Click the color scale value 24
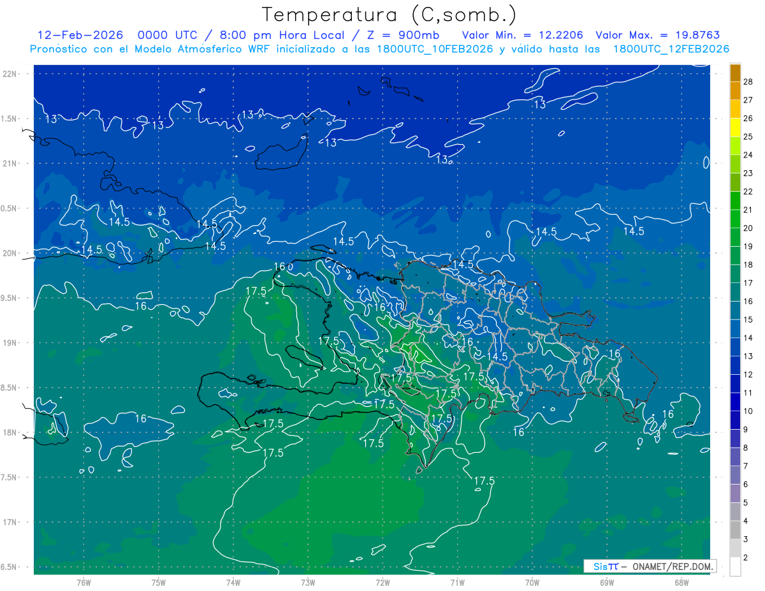The height and width of the screenshot is (591, 765). point(748,155)
